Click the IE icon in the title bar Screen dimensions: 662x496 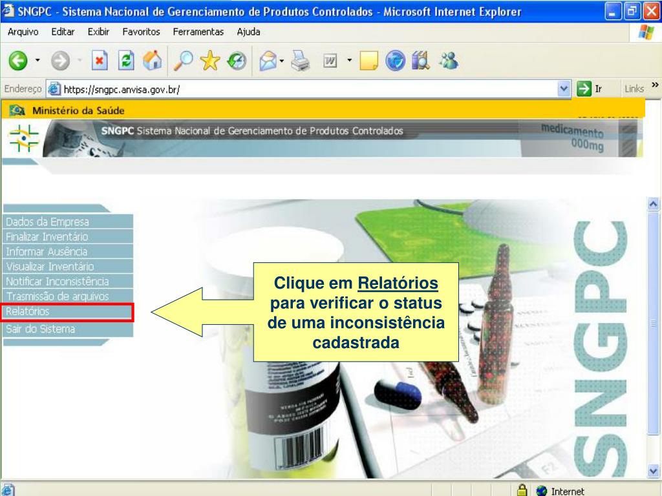(x=8, y=10)
